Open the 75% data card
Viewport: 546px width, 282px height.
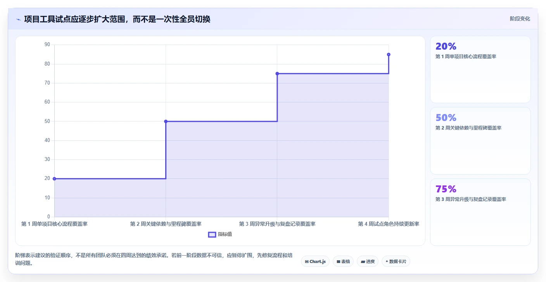coord(480,212)
